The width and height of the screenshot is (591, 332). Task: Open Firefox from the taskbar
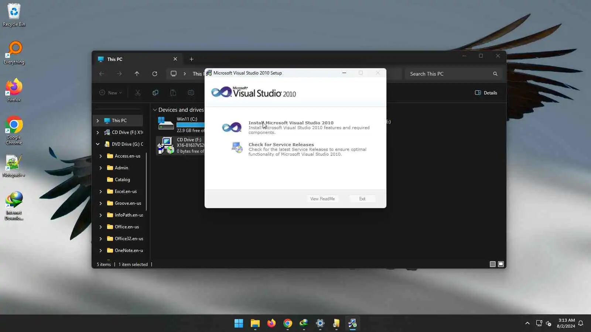coord(271,324)
